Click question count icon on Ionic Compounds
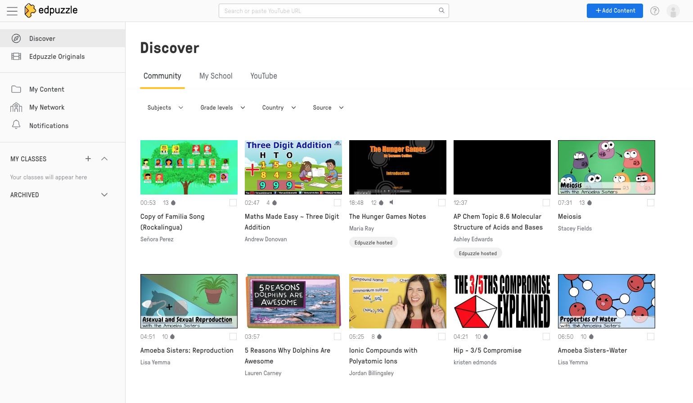 coord(379,337)
